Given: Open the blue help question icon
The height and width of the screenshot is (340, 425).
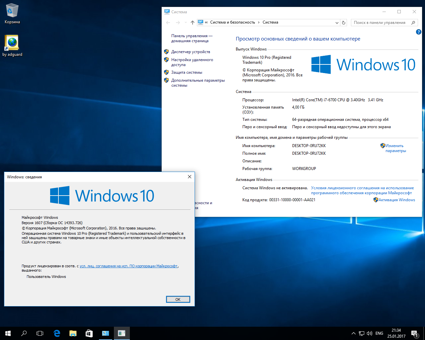Looking at the screenshot, I should 418,32.
